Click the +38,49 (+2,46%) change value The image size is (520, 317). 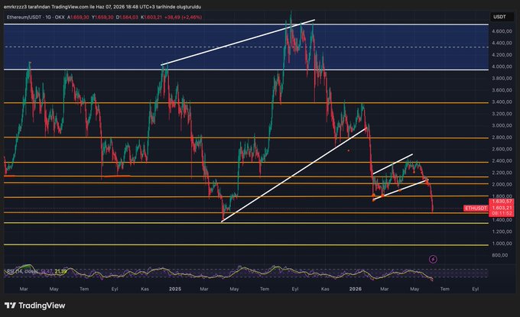click(183, 18)
